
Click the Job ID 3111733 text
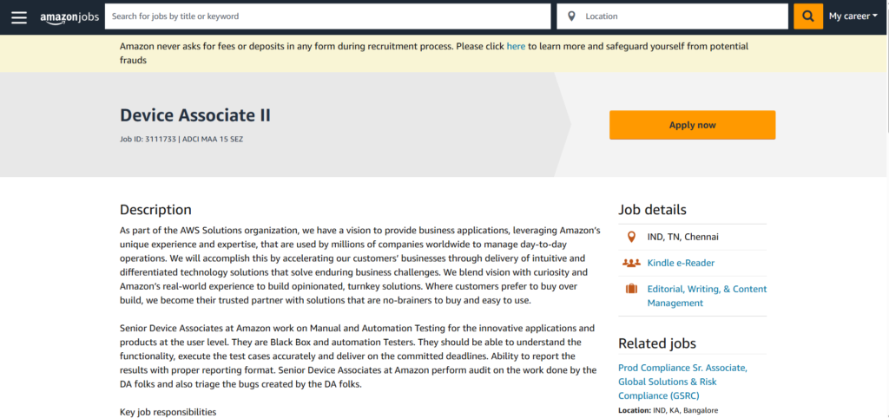148,139
